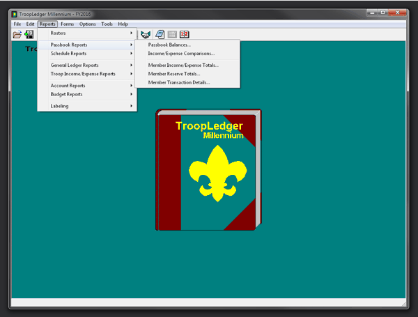The image size is (418, 317).
Task: Open the Tools menu
Action: pos(107,24)
